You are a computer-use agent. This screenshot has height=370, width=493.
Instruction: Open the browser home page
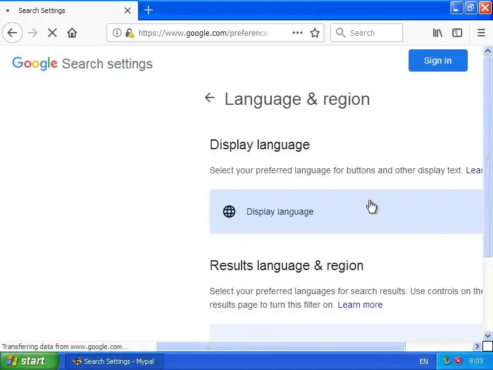point(72,33)
